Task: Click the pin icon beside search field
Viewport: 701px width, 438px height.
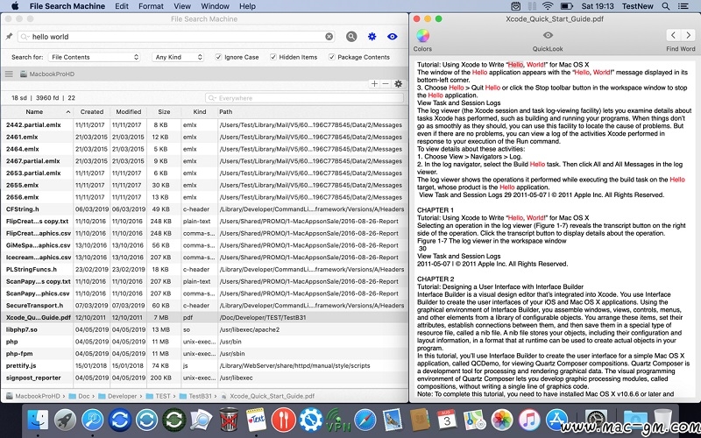Action: (x=9, y=37)
